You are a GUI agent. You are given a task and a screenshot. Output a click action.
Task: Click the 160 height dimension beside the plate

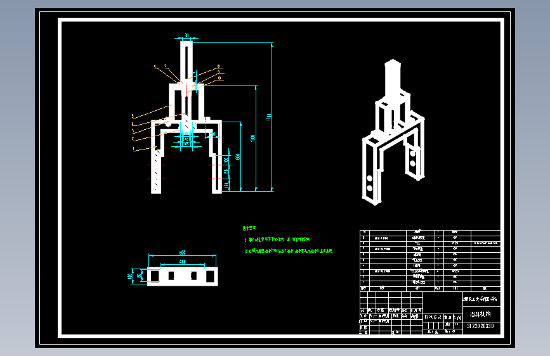(x=130, y=276)
